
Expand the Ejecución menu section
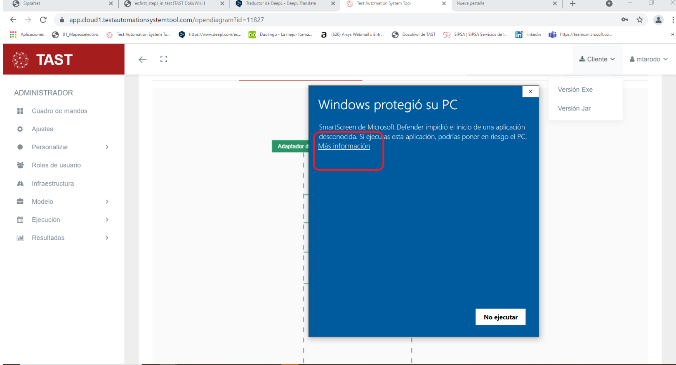pyautogui.click(x=107, y=220)
